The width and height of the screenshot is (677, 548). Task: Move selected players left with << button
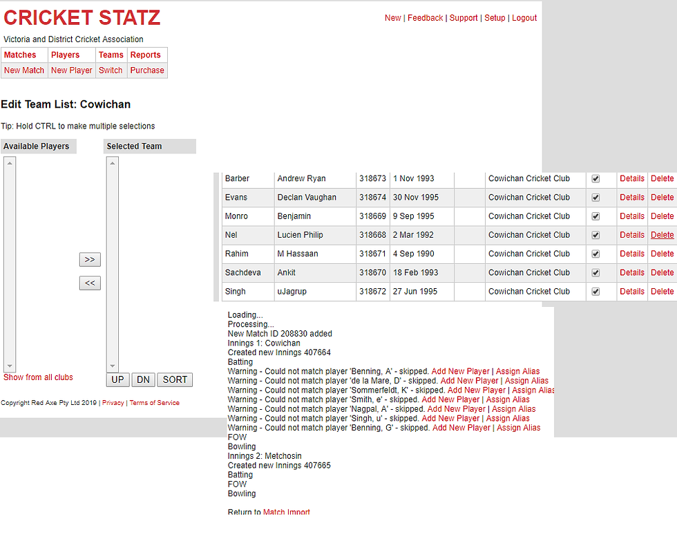90,283
